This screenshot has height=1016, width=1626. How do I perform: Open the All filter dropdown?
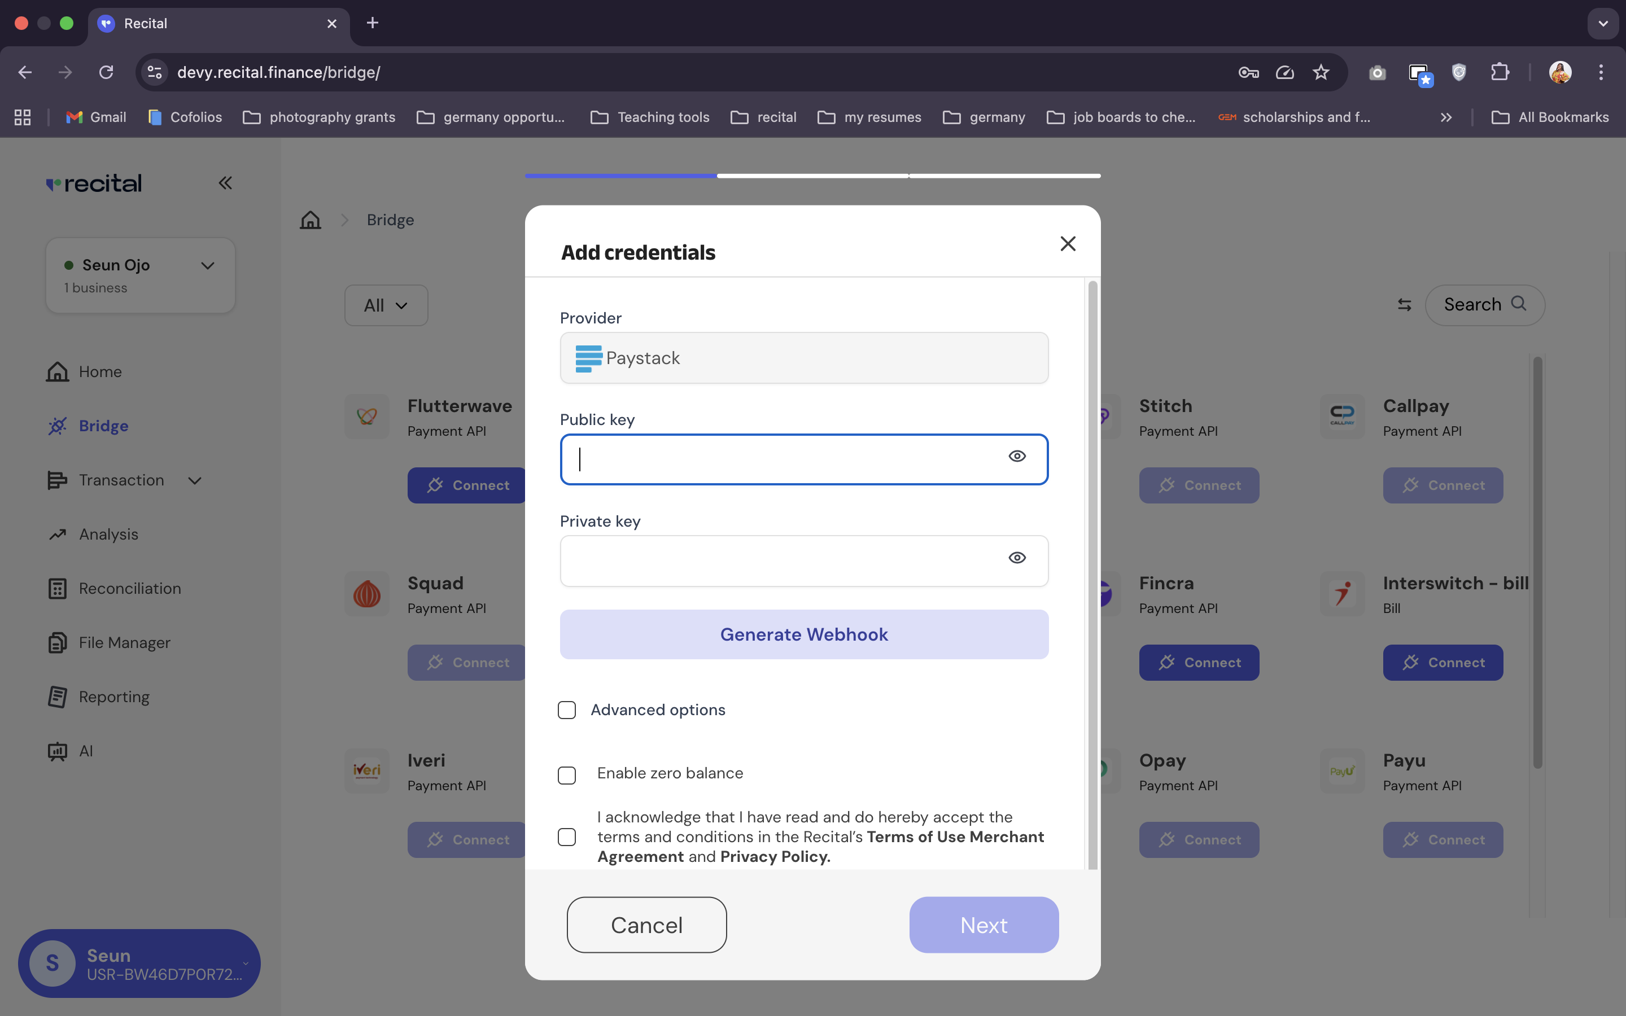[x=386, y=304]
